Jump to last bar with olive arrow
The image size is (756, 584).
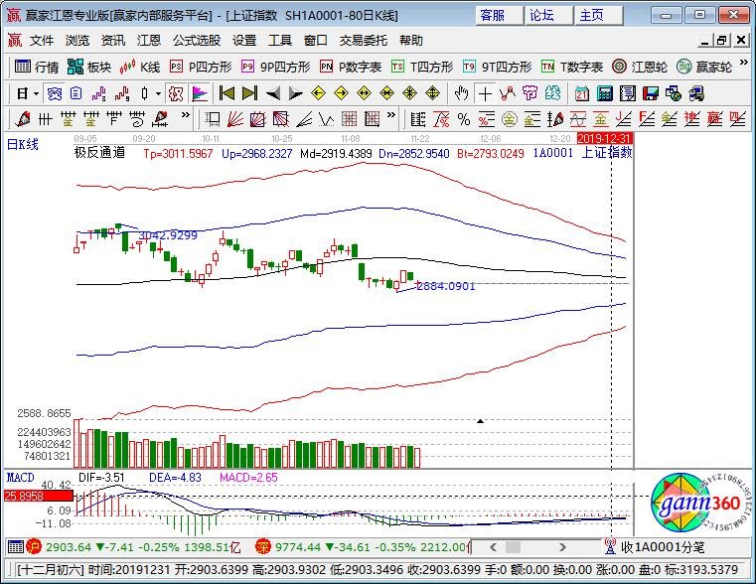click(249, 93)
